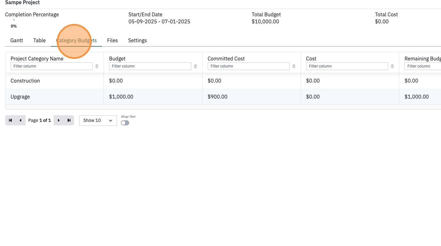This screenshot has width=441, height=246.
Task: Select the Construction category row name
Action: tap(25, 81)
